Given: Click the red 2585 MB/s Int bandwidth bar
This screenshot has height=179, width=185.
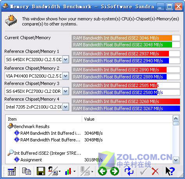Looking at the screenshot, I should 126,85.
